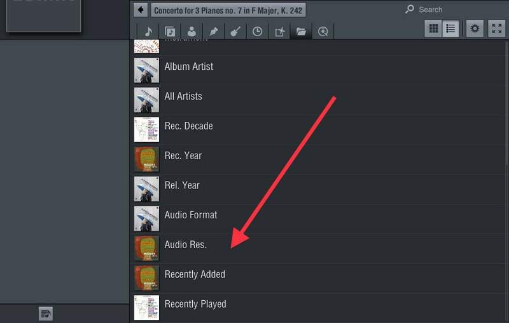Open the Audio Res. category

186,244
